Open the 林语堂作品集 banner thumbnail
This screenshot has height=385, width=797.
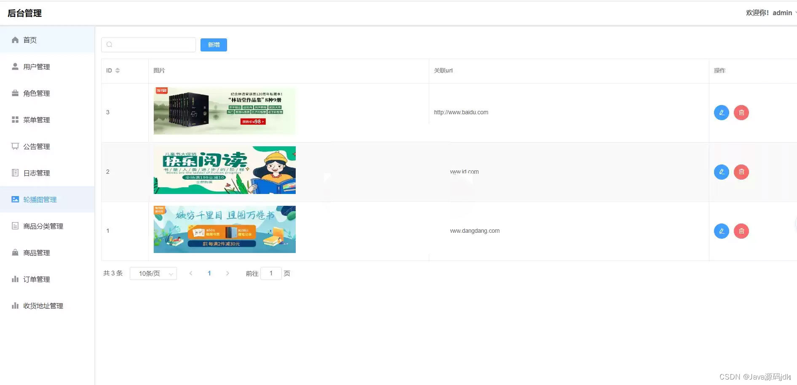point(225,111)
